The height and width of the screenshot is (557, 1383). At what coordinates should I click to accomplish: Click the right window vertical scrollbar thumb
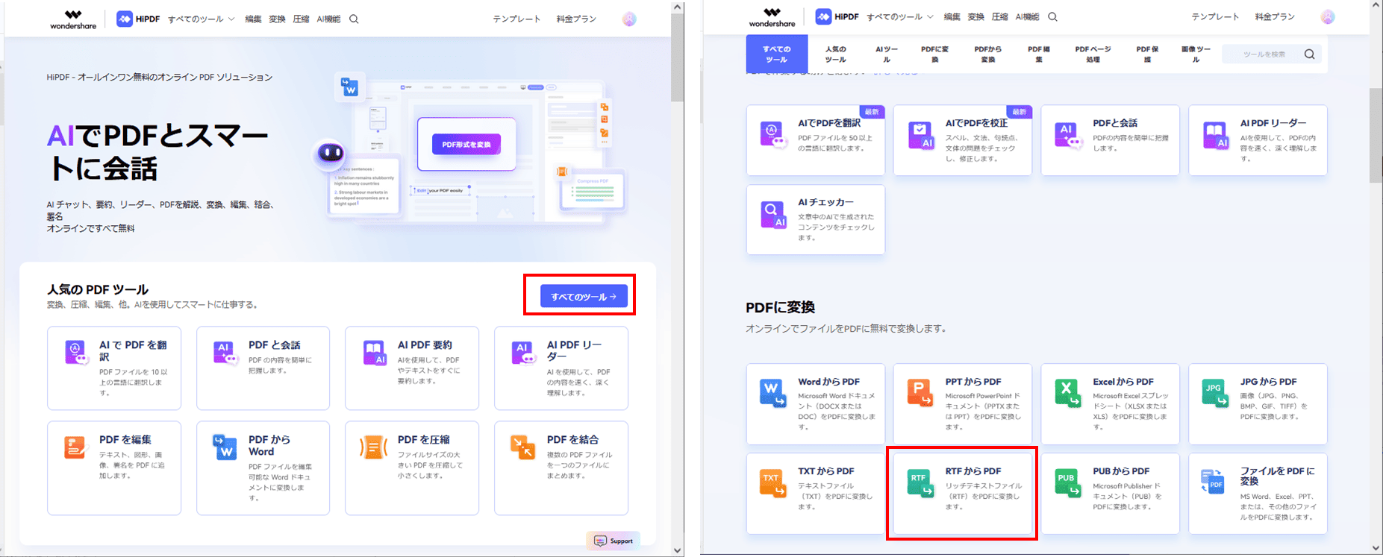click(1376, 135)
